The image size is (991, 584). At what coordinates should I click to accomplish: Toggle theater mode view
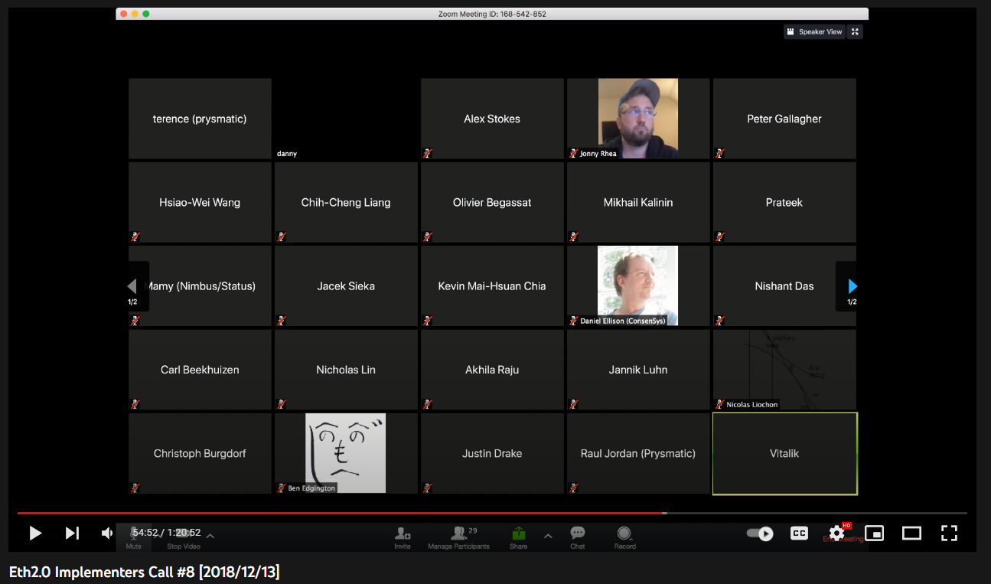(911, 533)
